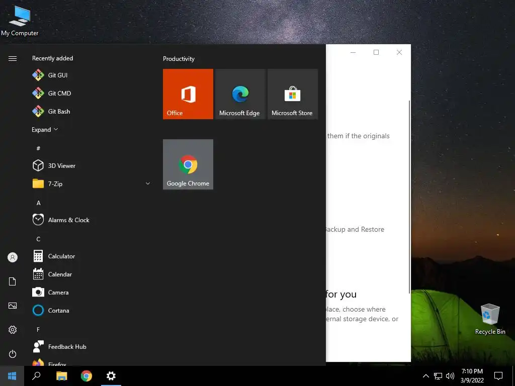Launch Alarms & Clock
This screenshot has height=386, width=515.
tap(92, 220)
